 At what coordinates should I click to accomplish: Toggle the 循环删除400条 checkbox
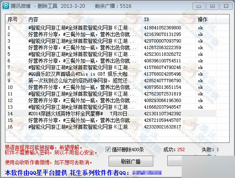pyautogui.click(x=108, y=149)
